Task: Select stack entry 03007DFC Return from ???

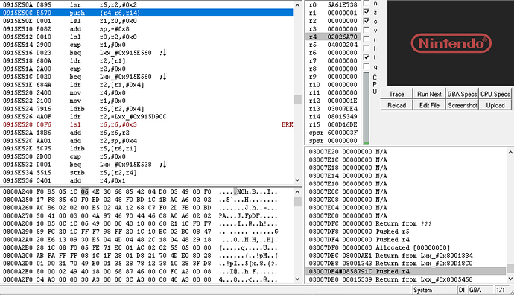Action: (406, 223)
